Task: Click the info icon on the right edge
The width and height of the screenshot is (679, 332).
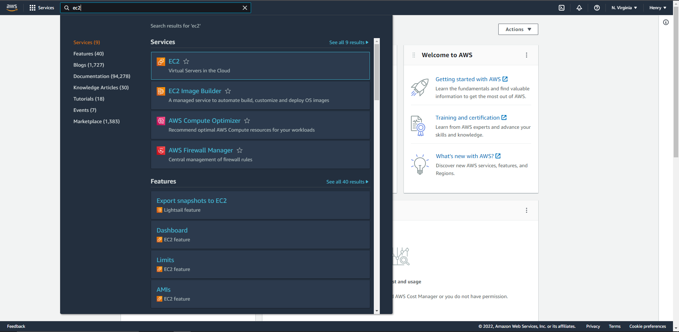Action: pyautogui.click(x=666, y=22)
